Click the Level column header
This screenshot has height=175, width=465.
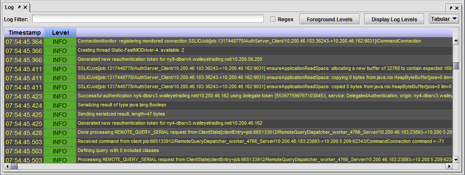coord(60,33)
